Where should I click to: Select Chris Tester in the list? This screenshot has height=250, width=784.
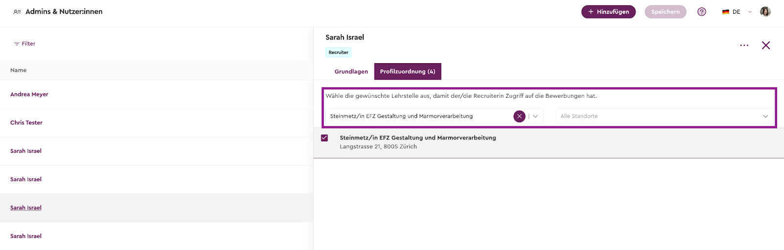coord(26,123)
